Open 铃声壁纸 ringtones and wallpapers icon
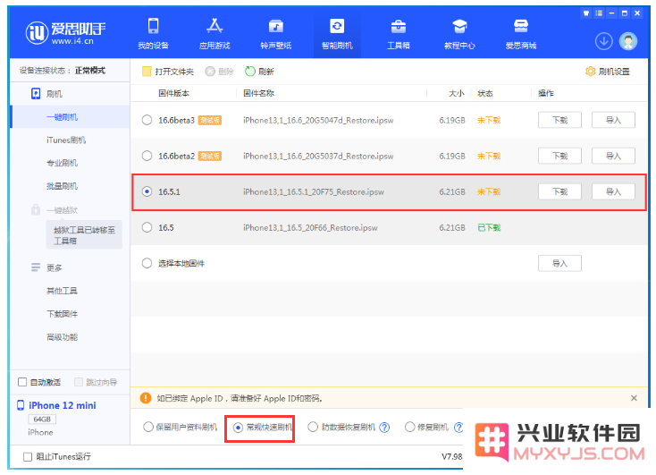This screenshot has width=656, height=475. click(275, 27)
